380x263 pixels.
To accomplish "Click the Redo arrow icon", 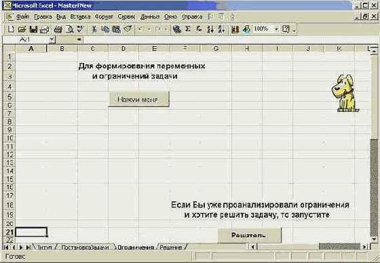I will tap(158, 30).
